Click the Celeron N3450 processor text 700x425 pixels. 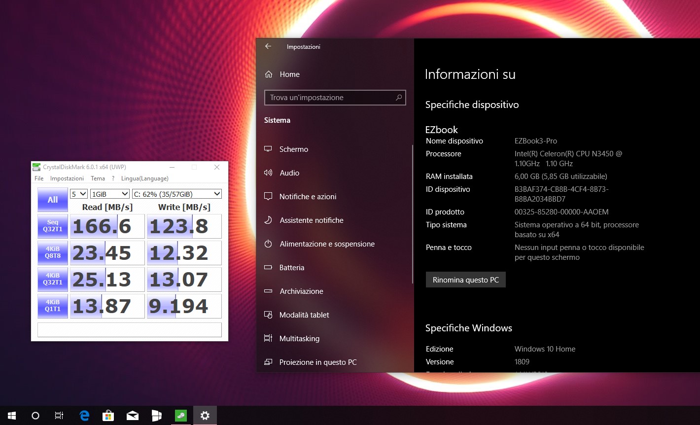point(568,159)
